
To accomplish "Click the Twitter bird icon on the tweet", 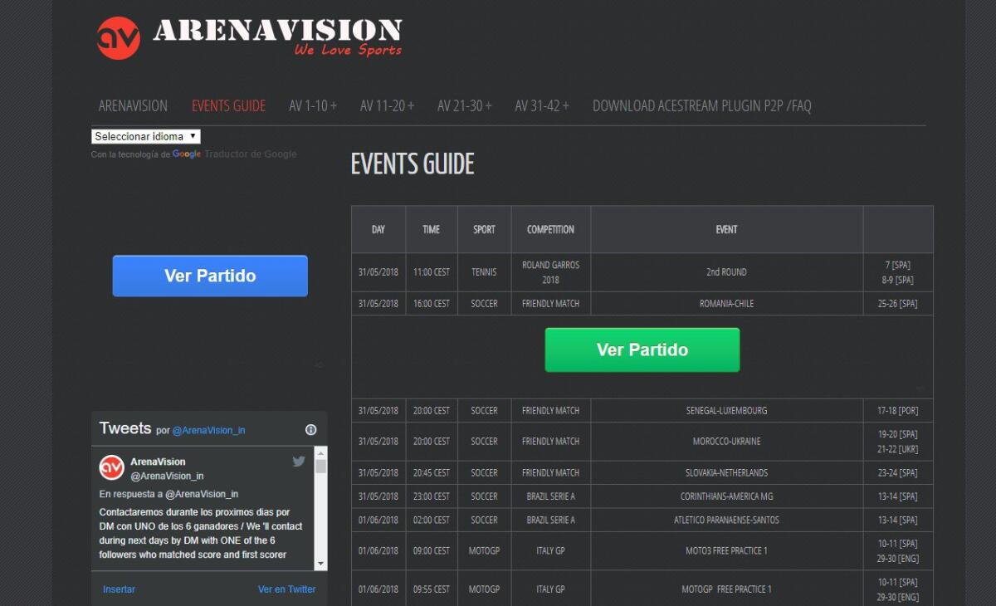I will coord(299,461).
